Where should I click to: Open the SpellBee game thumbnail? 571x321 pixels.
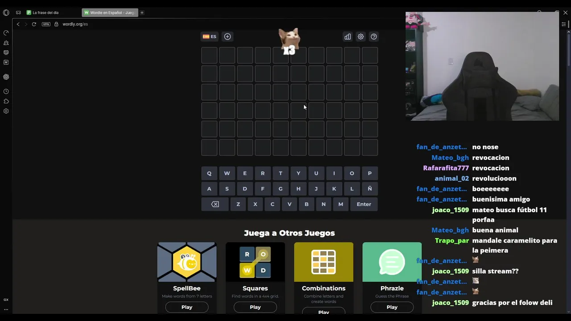coord(187,262)
